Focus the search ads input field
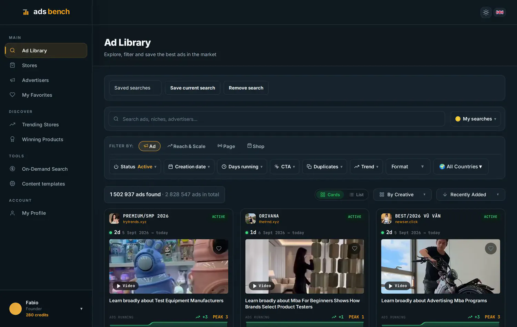This screenshot has width=517, height=327. coord(277,119)
